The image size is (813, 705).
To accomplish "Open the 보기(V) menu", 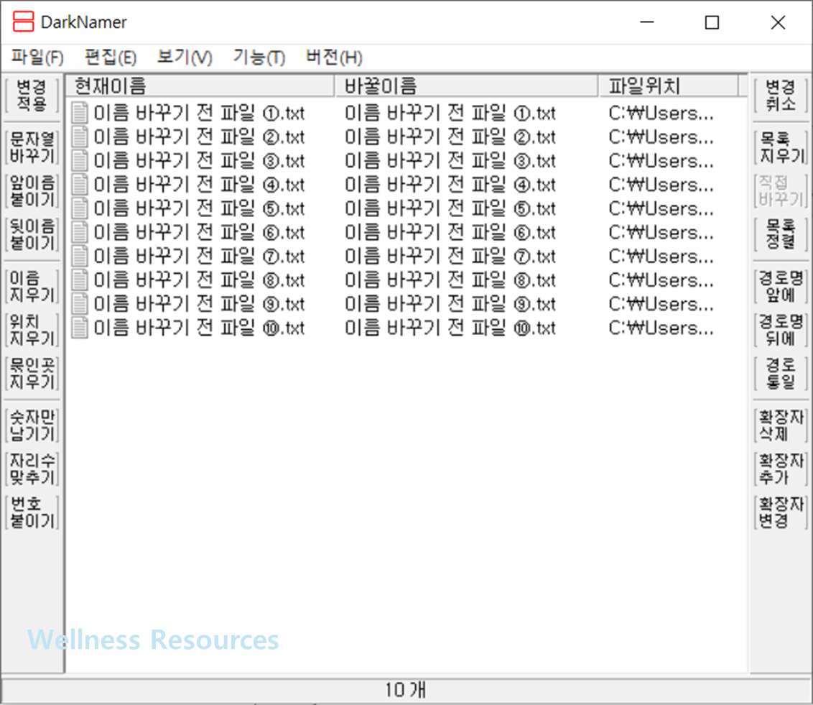I will (185, 57).
